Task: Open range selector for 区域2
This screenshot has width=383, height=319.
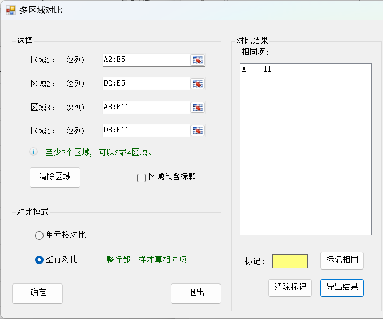Action: (197, 84)
